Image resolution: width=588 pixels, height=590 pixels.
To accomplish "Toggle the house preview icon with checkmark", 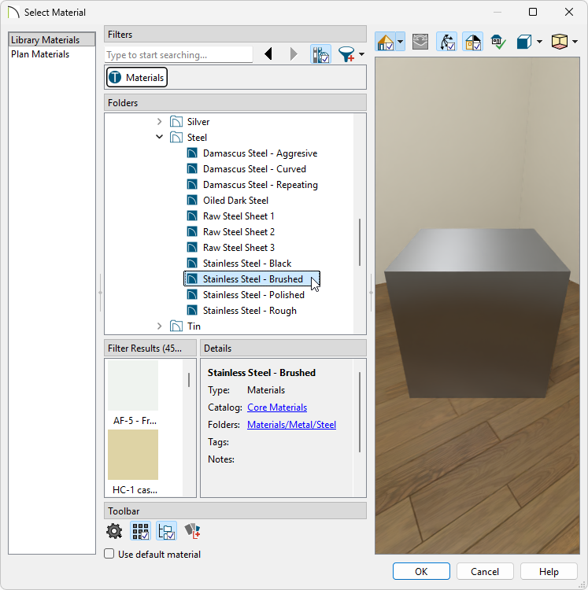I will pos(385,42).
